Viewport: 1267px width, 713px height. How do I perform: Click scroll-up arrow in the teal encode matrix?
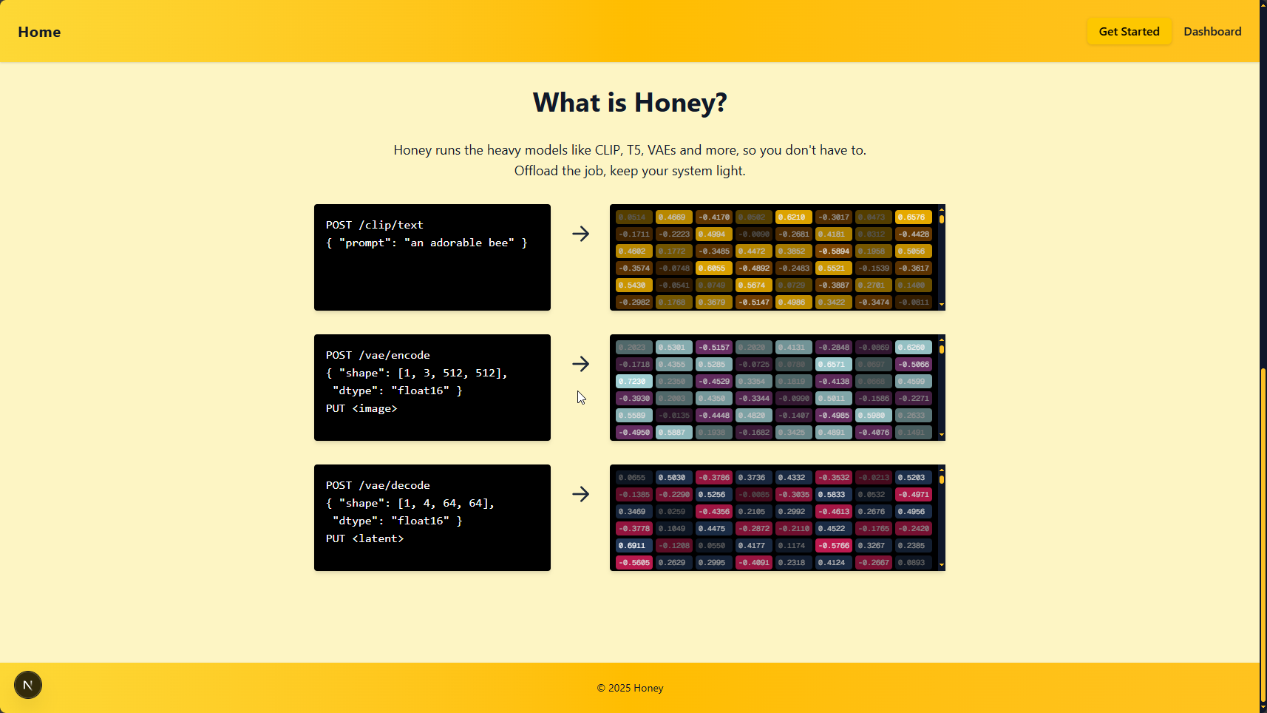click(942, 339)
